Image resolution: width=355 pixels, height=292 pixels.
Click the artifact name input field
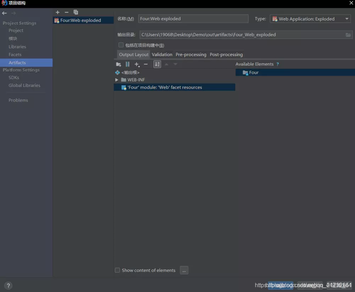[x=193, y=18]
